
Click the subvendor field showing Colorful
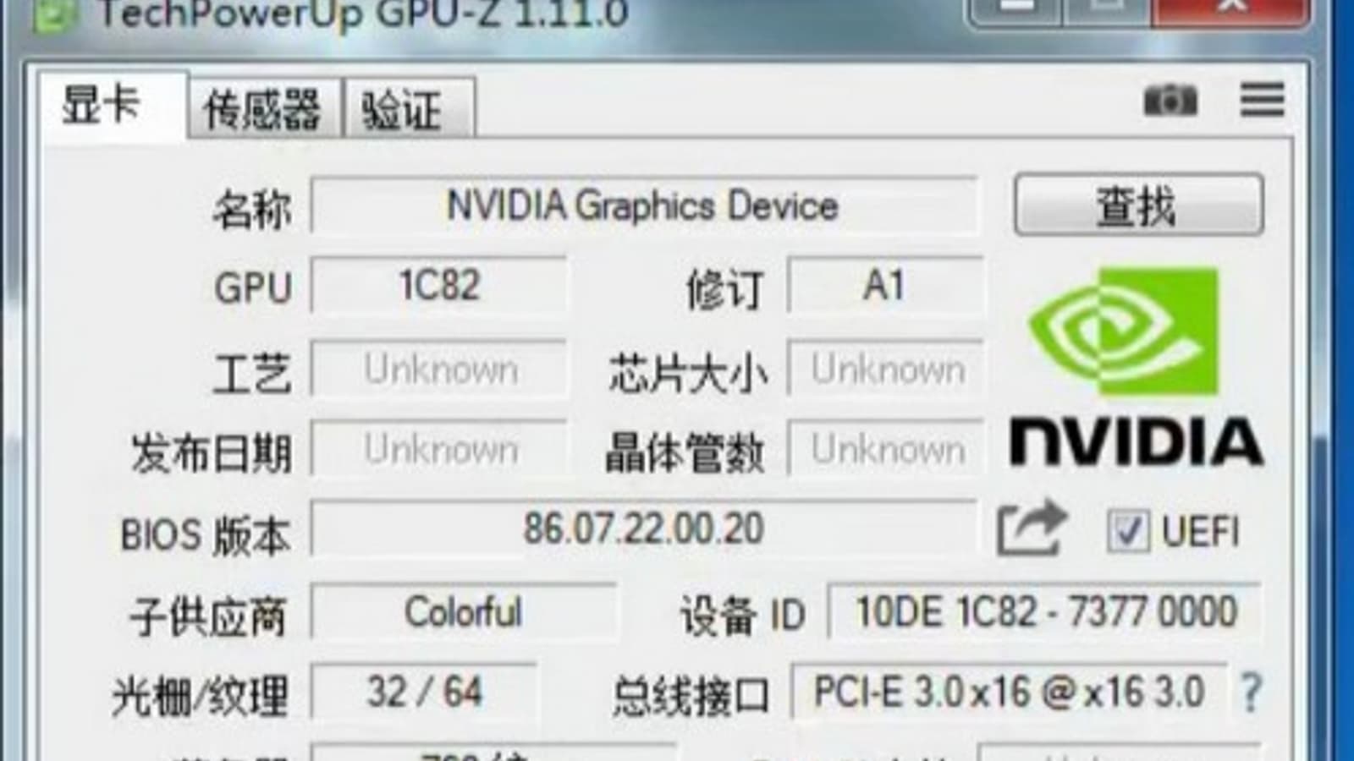[463, 611]
